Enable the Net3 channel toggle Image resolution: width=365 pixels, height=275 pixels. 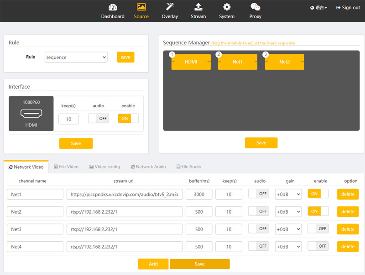point(318,229)
